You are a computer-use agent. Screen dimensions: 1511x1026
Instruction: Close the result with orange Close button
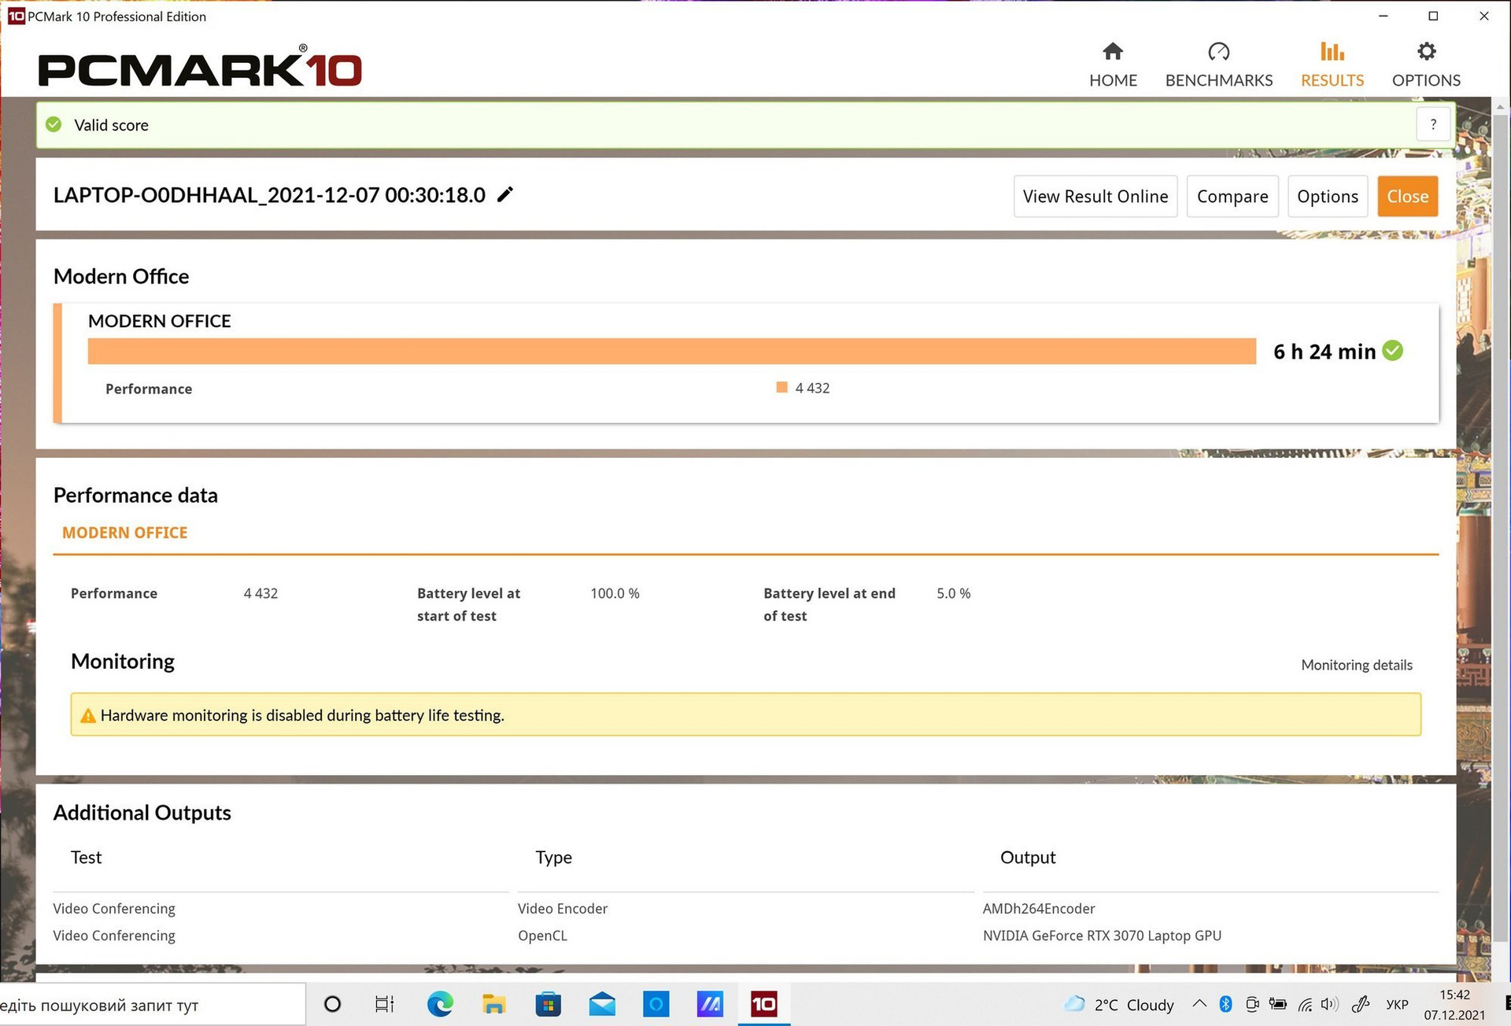point(1407,196)
